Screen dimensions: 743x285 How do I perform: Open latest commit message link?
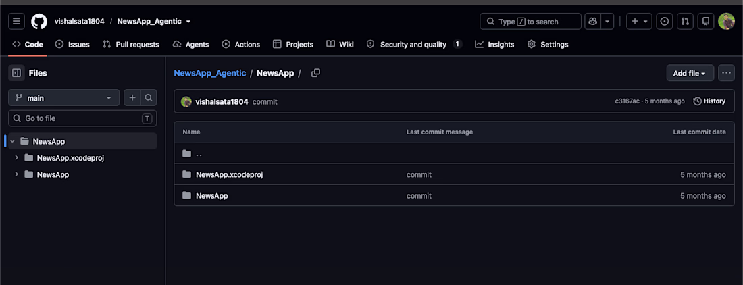pyautogui.click(x=265, y=102)
